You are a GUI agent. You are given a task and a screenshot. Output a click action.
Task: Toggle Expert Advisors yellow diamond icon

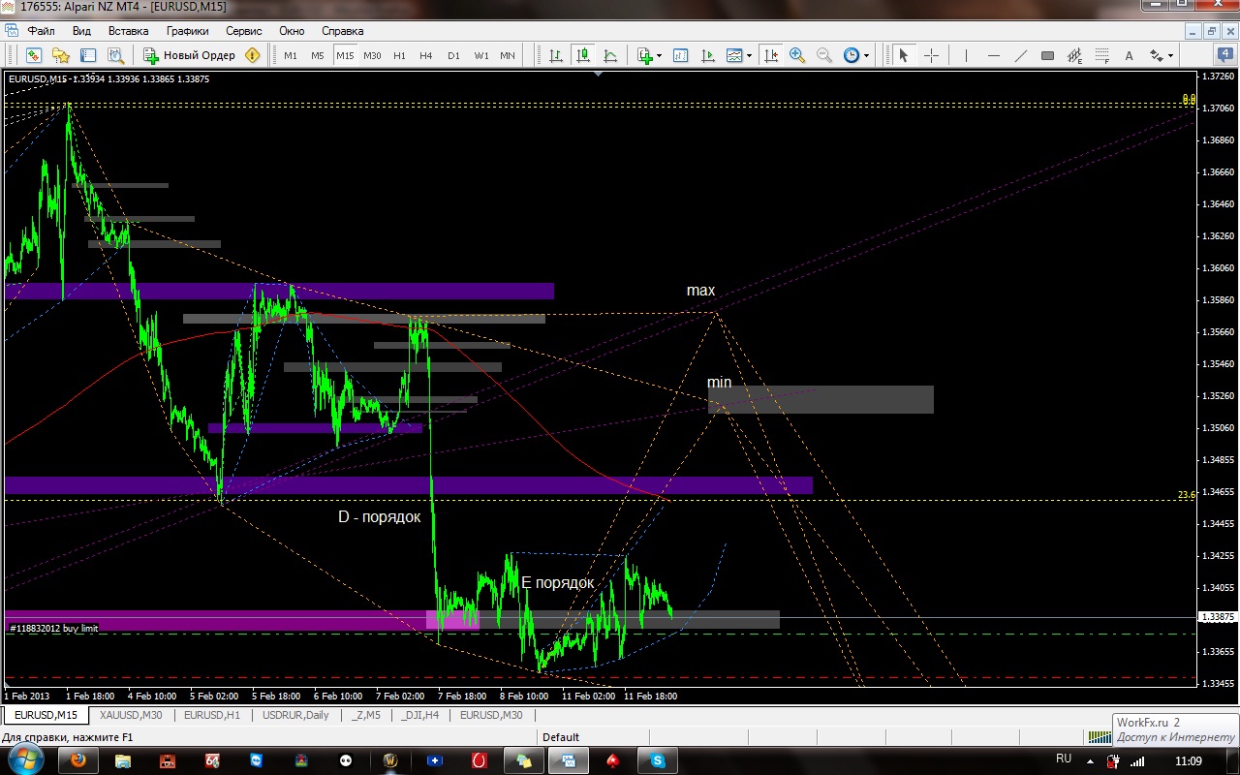pyautogui.click(x=253, y=55)
